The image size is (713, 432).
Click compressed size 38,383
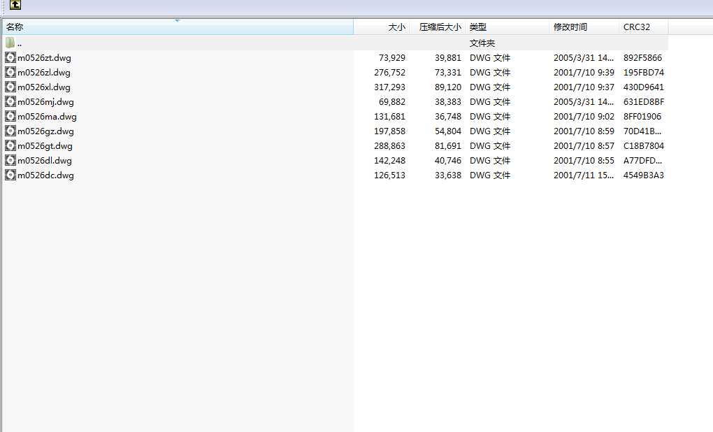click(448, 102)
